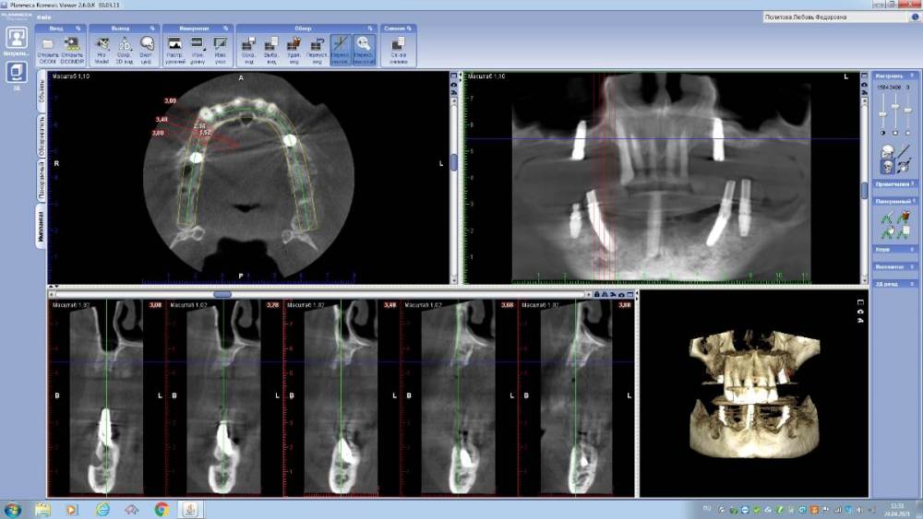Click the Open DICOMDIR icon

pyautogui.click(x=72, y=44)
